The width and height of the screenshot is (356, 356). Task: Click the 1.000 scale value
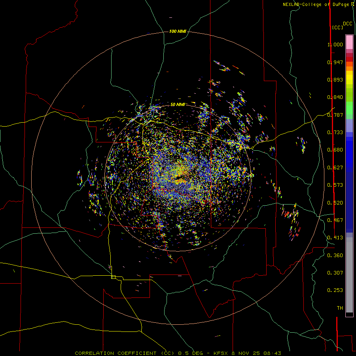tap(335, 44)
